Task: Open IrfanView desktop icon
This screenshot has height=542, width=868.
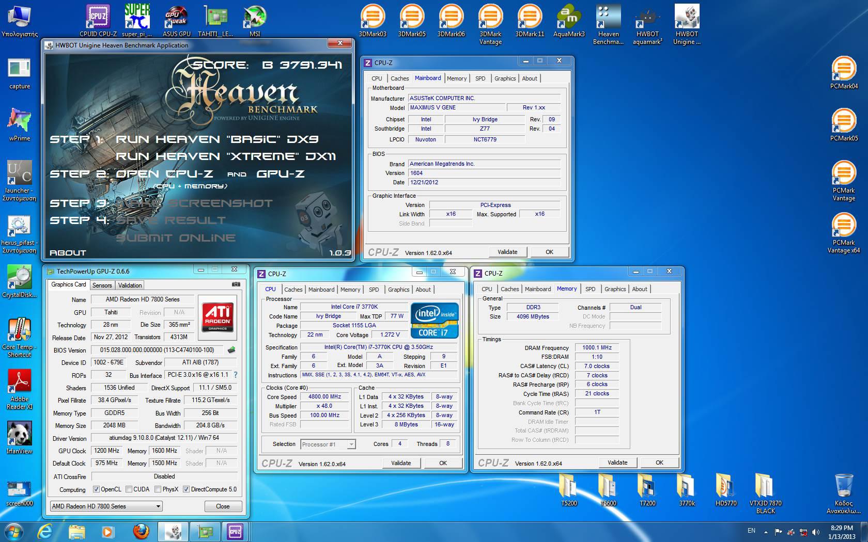Action: [x=20, y=437]
